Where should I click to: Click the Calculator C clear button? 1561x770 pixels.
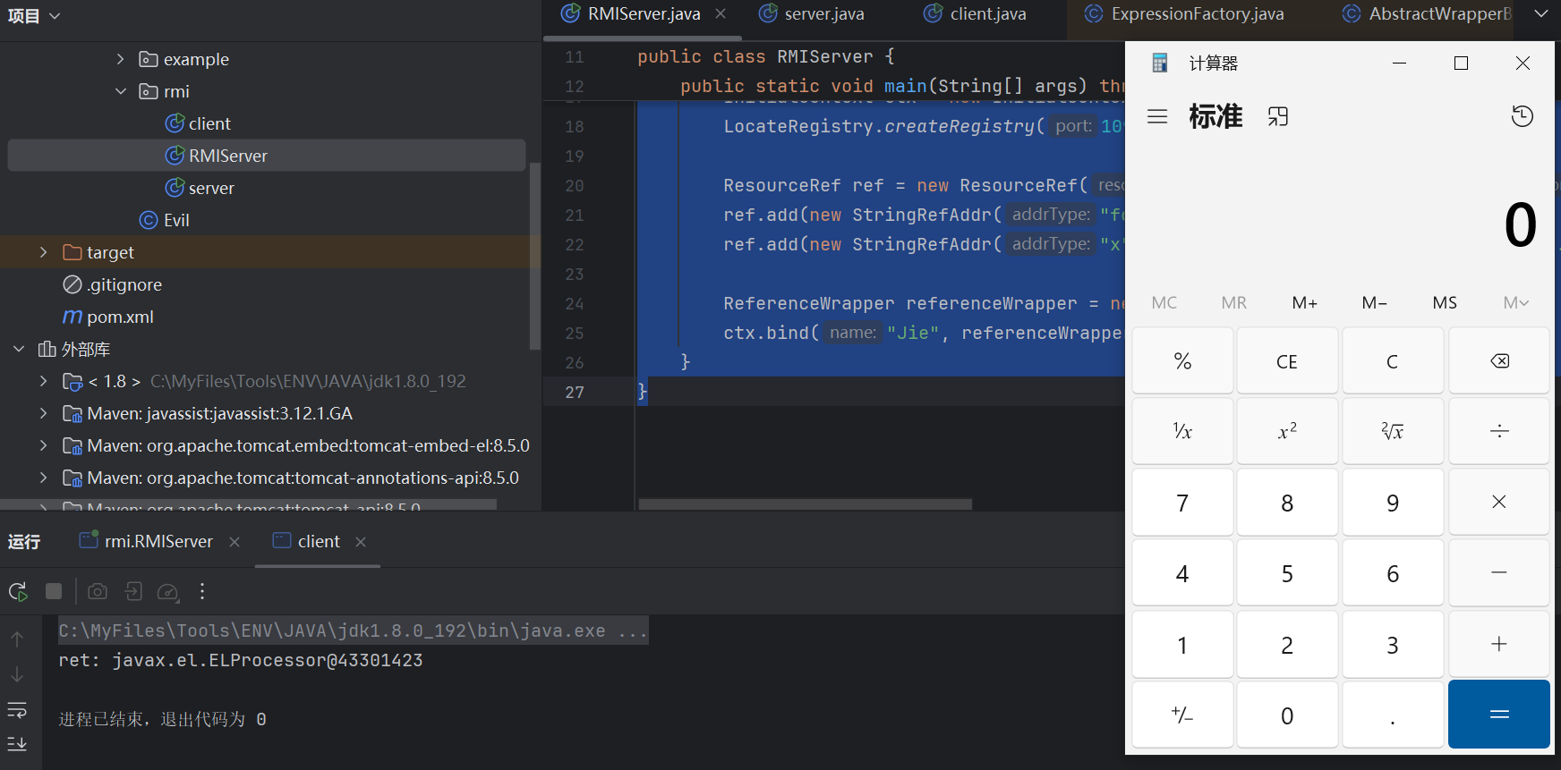[x=1393, y=361]
